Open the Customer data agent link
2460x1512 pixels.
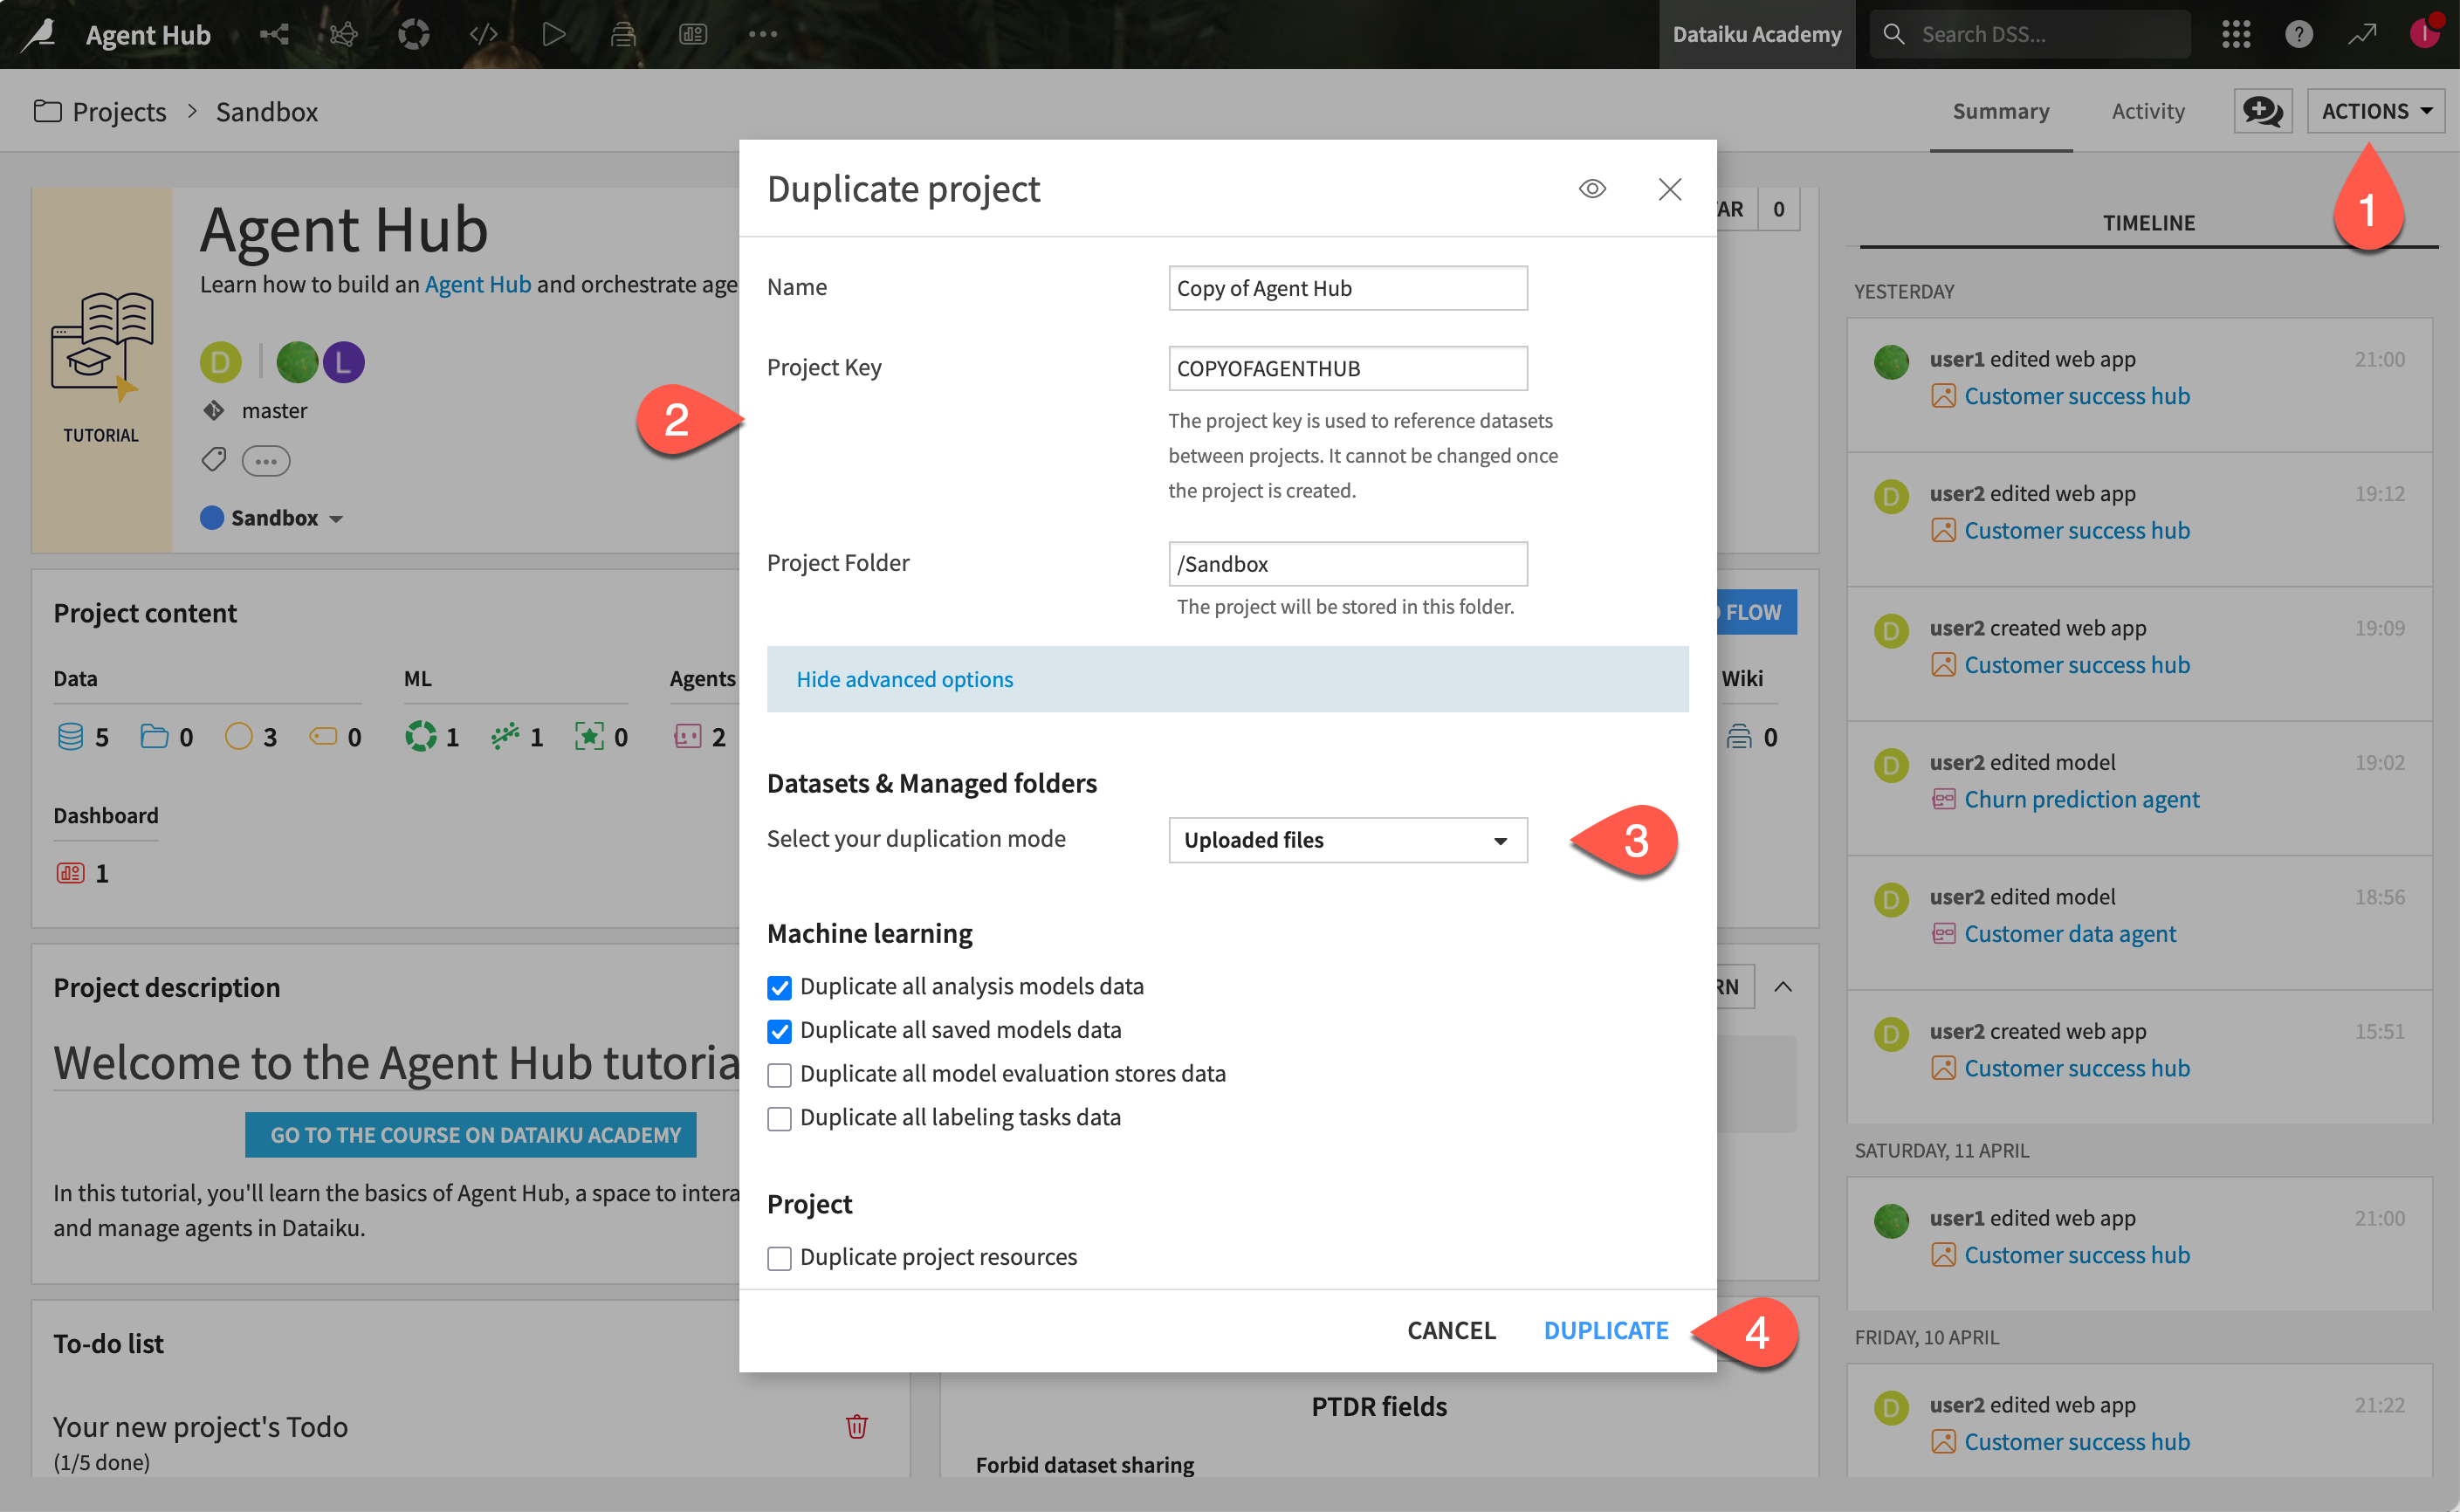[2069, 933]
